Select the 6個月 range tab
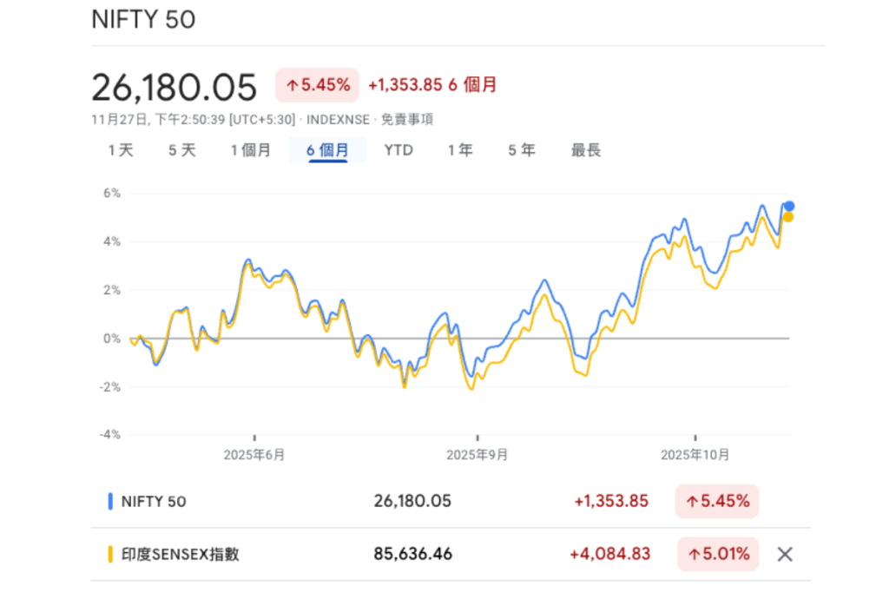Viewport: 889px width, 593px height. pyautogui.click(x=327, y=150)
